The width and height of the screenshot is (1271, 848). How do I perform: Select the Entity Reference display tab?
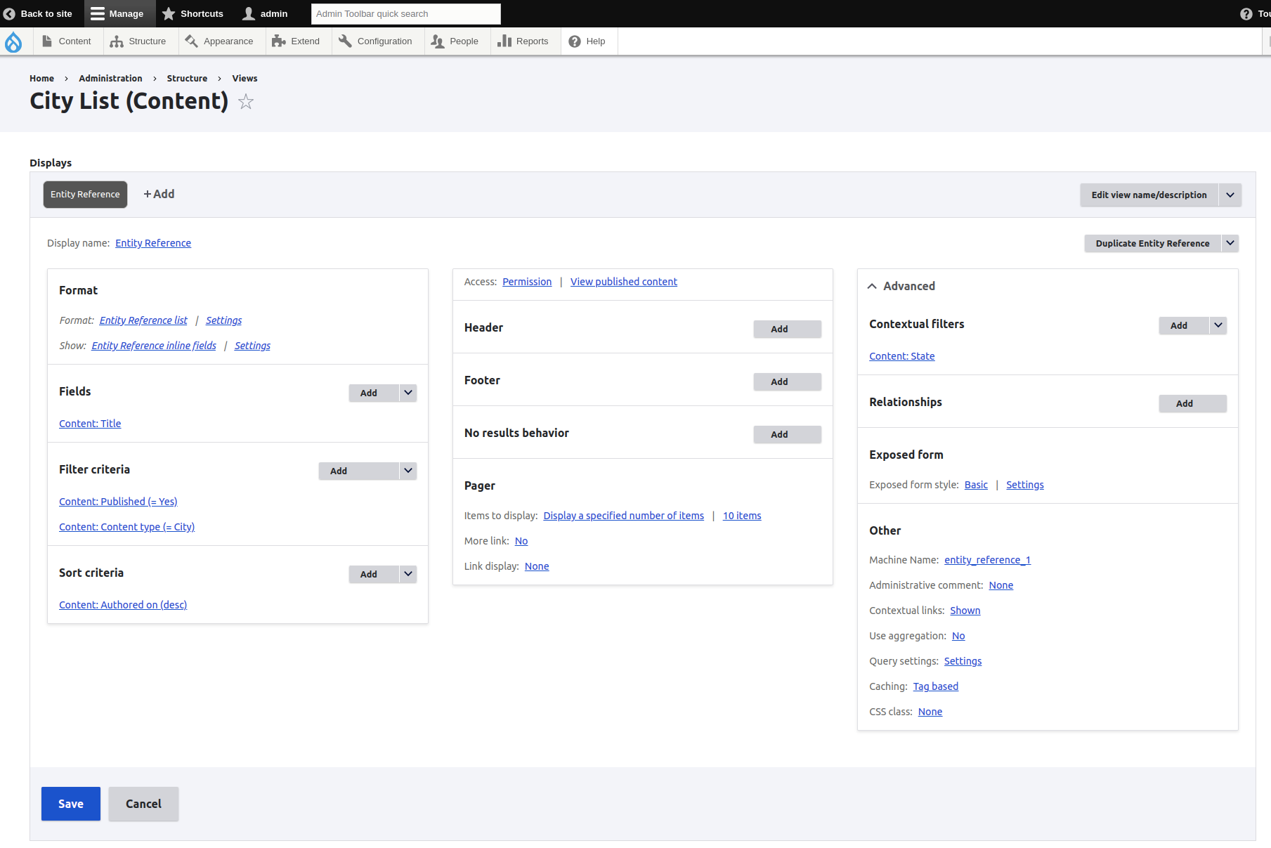[x=84, y=194]
